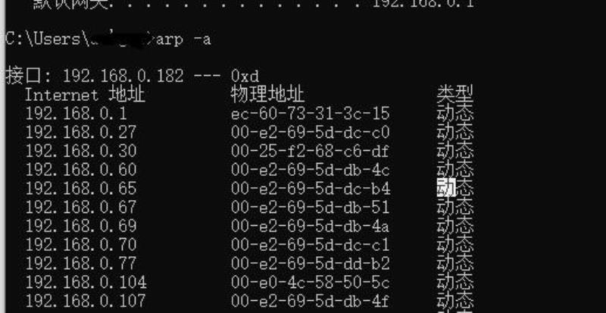Click the interface address 192.168.0.182

[123, 77]
